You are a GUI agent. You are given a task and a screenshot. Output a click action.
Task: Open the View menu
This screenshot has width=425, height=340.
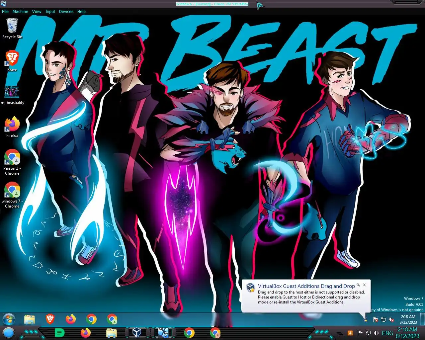tap(37, 11)
